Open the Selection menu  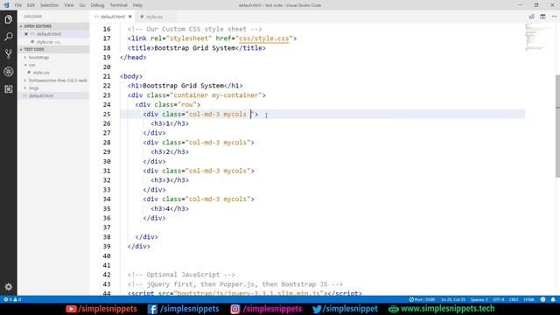[49, 5]
